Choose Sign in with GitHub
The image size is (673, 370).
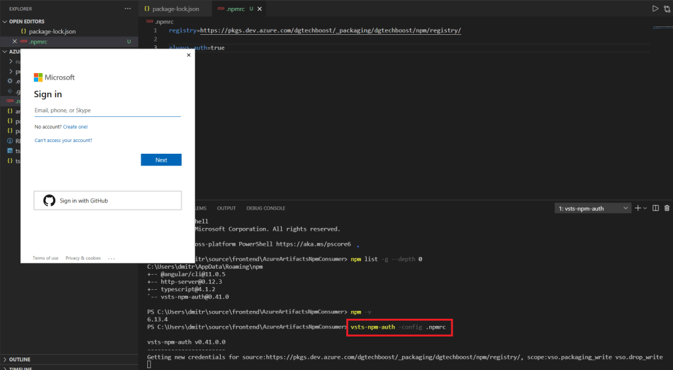coord(108,200)
